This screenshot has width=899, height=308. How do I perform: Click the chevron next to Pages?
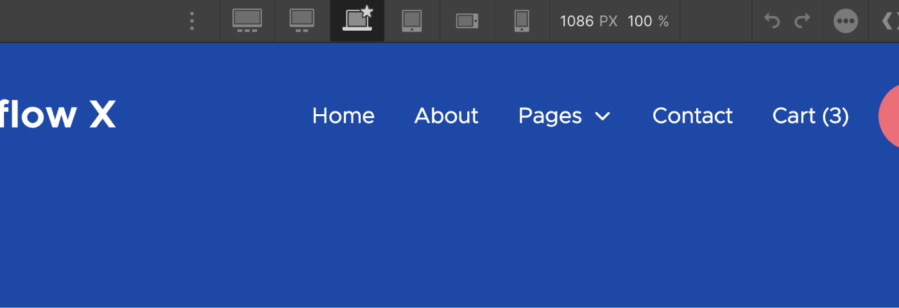click(x=603, y=116)
